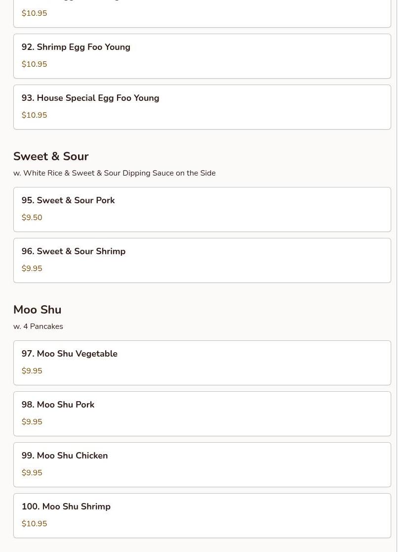Click $9.95 price below Moo Shu Vegetable
This screenshot has width=407, height=552.
click(x=32, y=371)
